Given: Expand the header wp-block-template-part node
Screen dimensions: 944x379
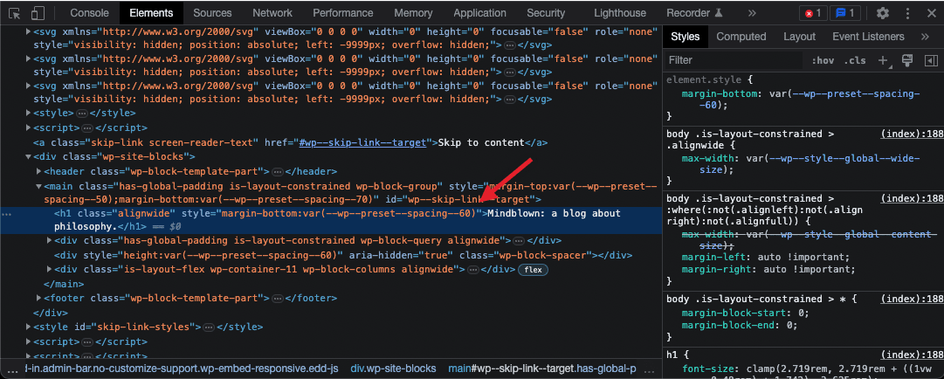Looking at the screenshot, I should (38, 171).
